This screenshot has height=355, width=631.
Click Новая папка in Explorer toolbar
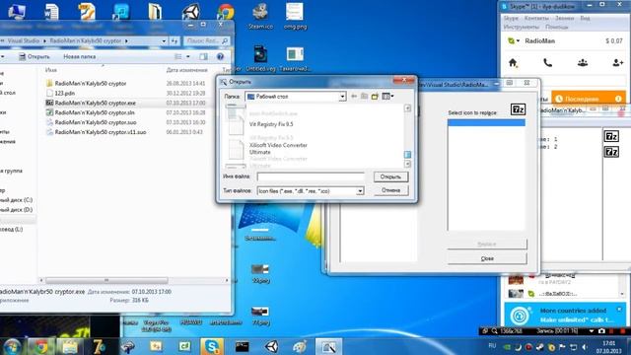click(79, 57)
